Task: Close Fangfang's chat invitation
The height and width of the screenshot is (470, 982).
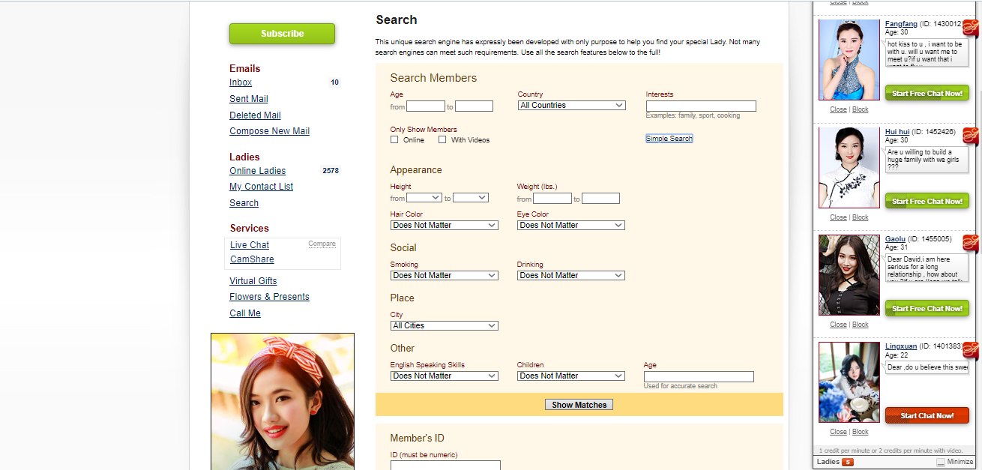Action: pos(838,109)
